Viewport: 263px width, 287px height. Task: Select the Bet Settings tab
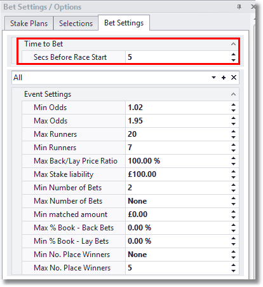click(124, 23)
